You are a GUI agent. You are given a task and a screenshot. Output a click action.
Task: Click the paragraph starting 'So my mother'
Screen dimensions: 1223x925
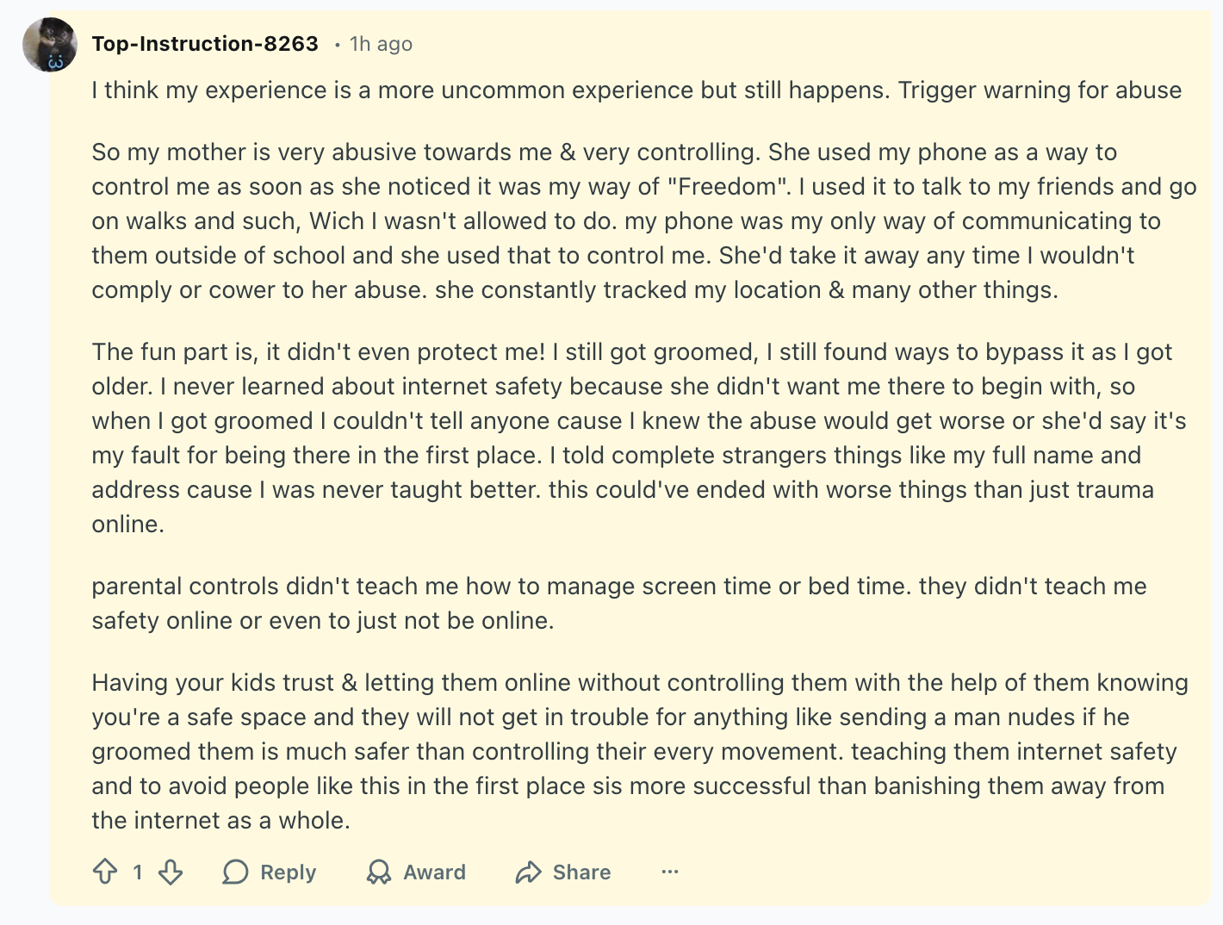coord(644,220)
